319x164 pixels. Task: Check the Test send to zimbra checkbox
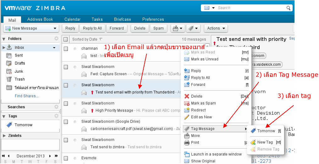click(66, 140)
